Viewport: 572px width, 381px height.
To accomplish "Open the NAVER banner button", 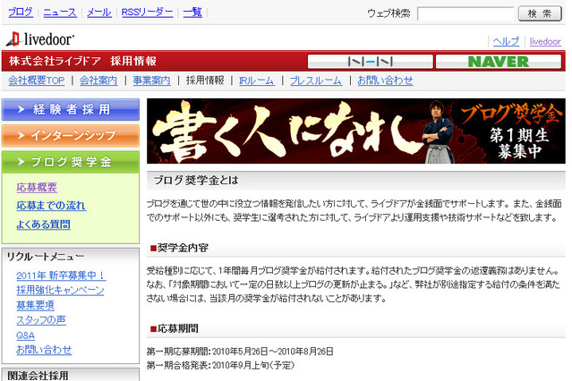I will [499, 62].
